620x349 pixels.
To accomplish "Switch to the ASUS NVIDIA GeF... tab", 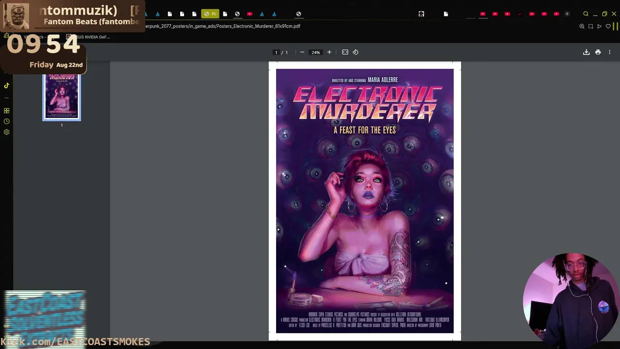I will pyautogui.click(x=89, y=37).
